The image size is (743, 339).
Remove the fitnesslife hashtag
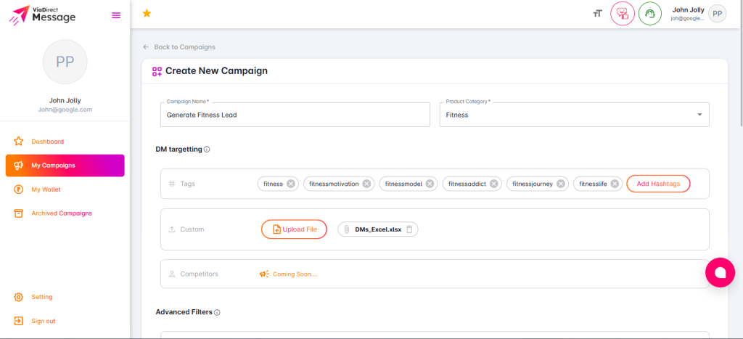tap(614, 184)
